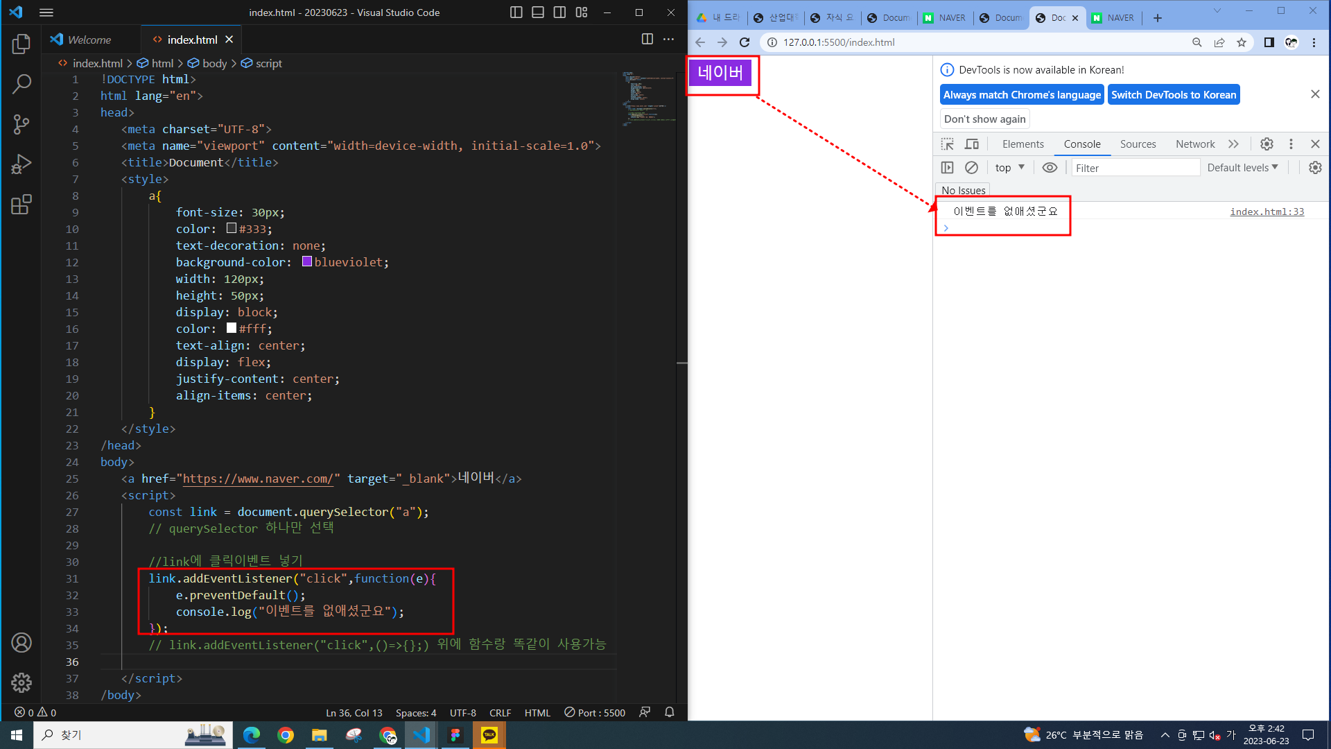The image size is (1331, 749).
Task: Clear the DevTools console
Action: tap(971, 168)
